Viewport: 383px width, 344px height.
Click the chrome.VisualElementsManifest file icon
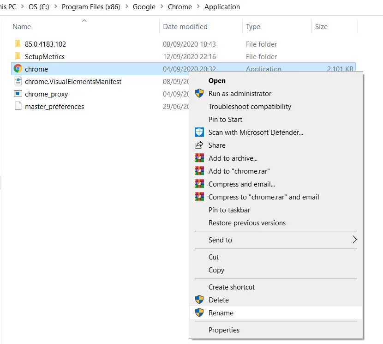pyautogui.click(x=18, y=81)
